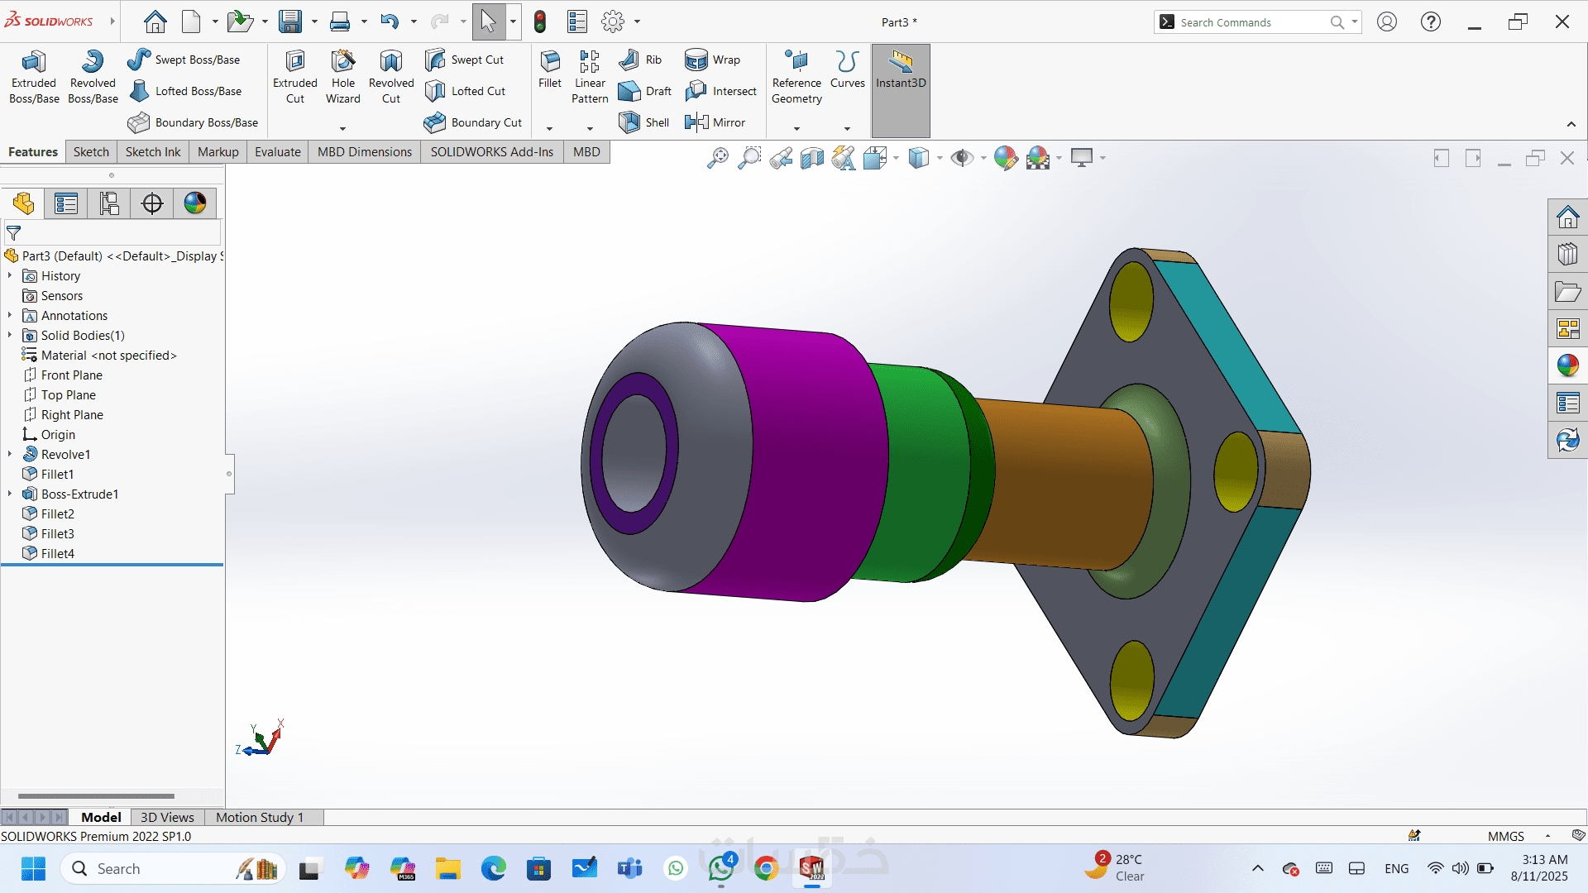Click the MMGS unit system button
1588x893 pixels.
pos(1505,836)
